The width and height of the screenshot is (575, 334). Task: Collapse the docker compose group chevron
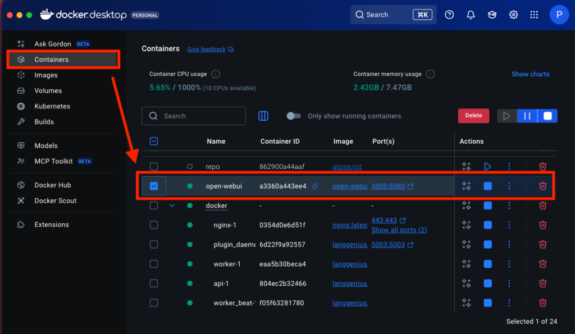pos(172,205)
